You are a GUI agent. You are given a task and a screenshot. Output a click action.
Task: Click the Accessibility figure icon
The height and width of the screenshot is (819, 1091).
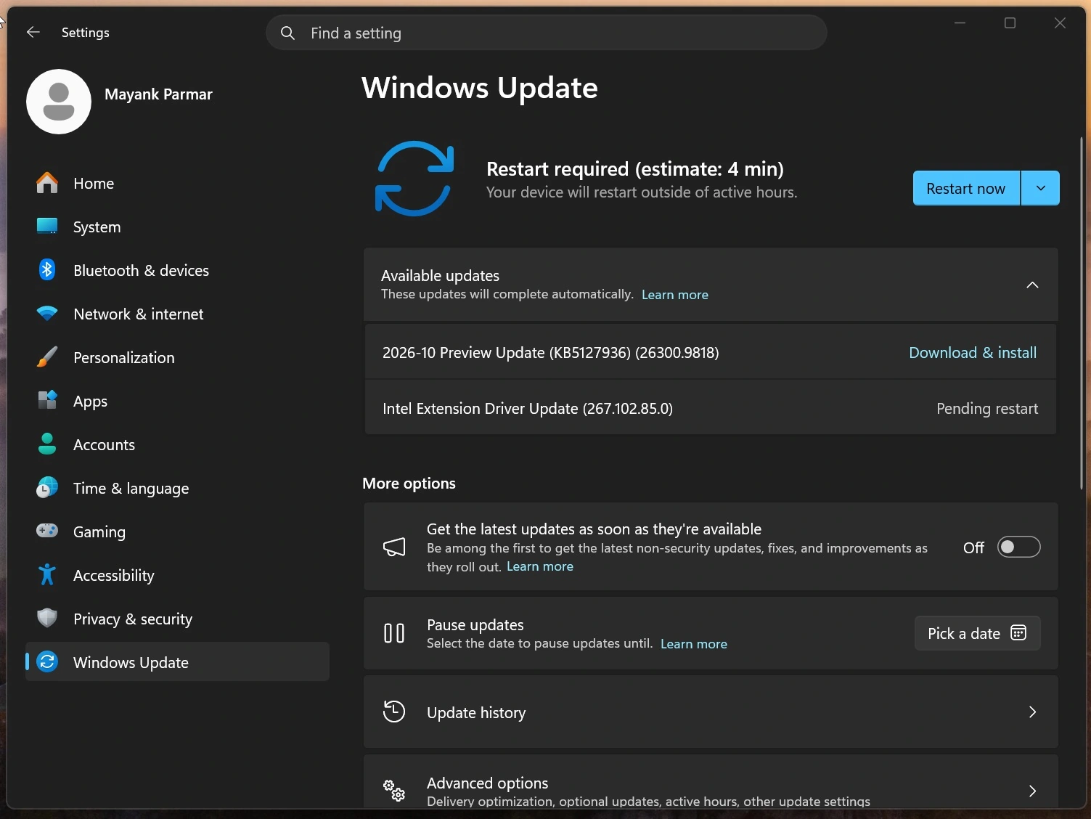coord(47,575)
